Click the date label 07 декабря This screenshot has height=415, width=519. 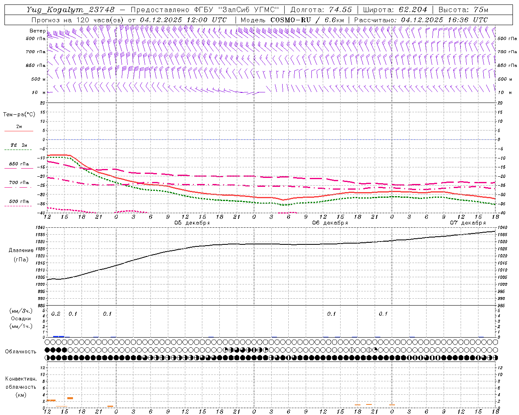point(468,223)
